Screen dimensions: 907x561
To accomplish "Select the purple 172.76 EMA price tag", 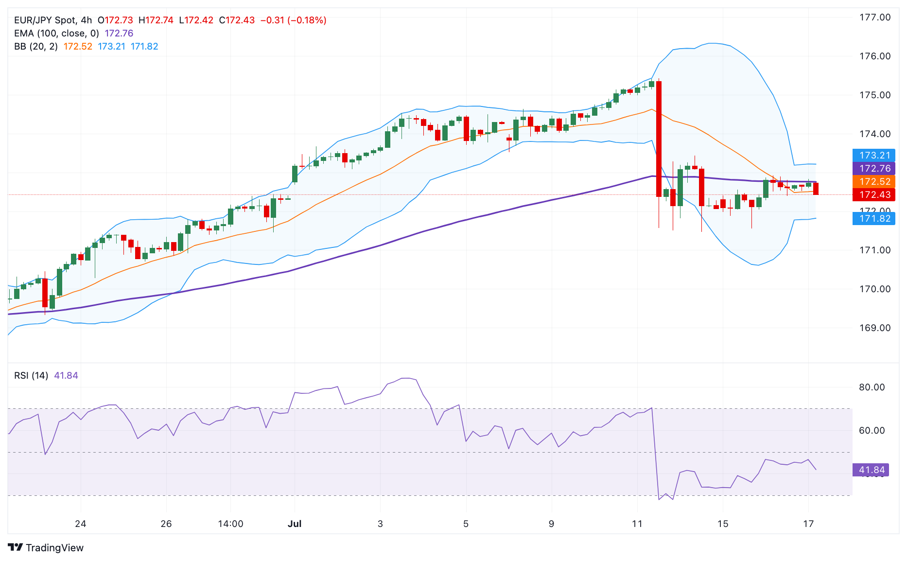I will (874, 168).
